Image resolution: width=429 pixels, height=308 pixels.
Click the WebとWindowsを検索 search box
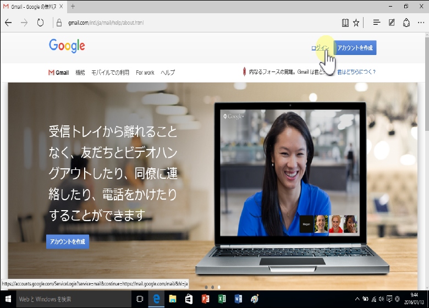click(73, 299)
